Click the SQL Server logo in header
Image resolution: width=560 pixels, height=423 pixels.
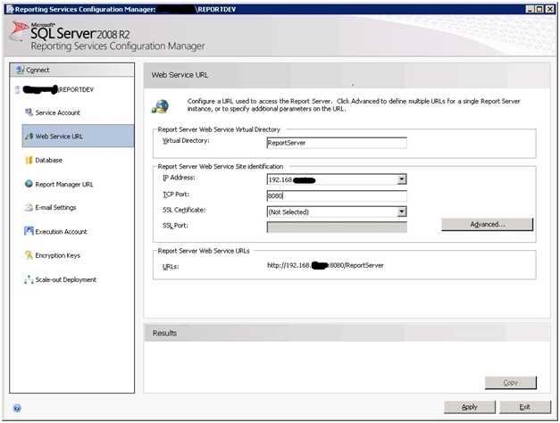pyautogui.click(x=19, y=31)
